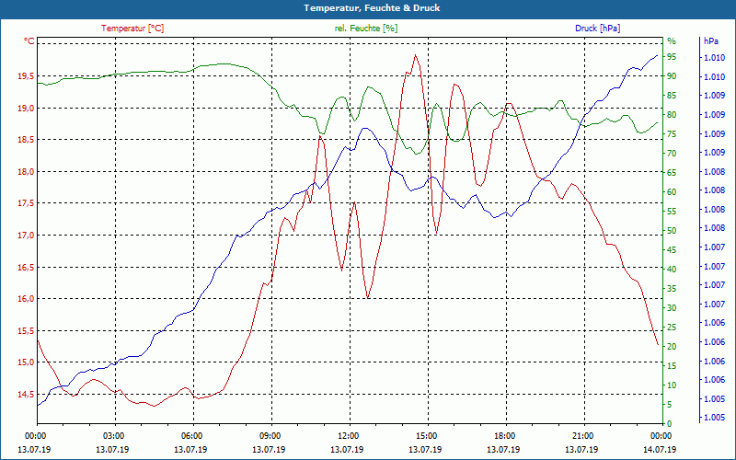Click the '12:00' time axis label

click(348, 435)
